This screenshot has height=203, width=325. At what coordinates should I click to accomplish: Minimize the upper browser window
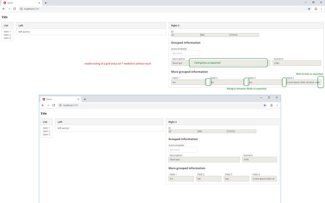[305, 2]
